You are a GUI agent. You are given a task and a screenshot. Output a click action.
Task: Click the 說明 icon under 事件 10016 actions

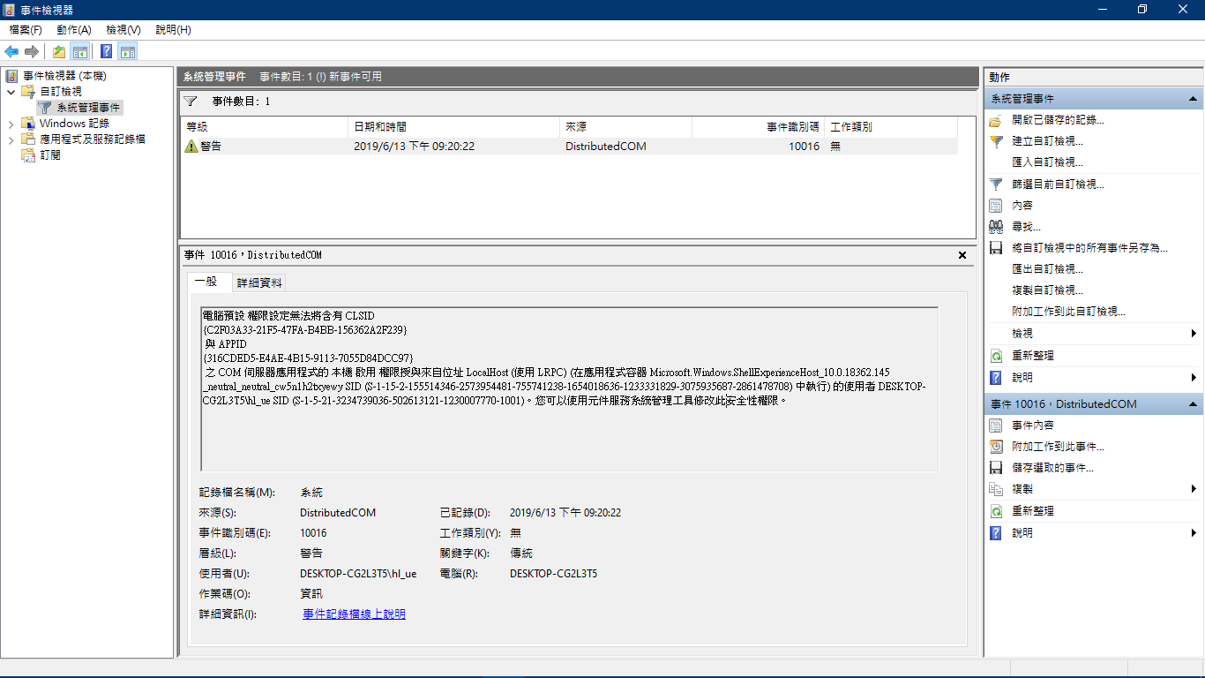996,533
